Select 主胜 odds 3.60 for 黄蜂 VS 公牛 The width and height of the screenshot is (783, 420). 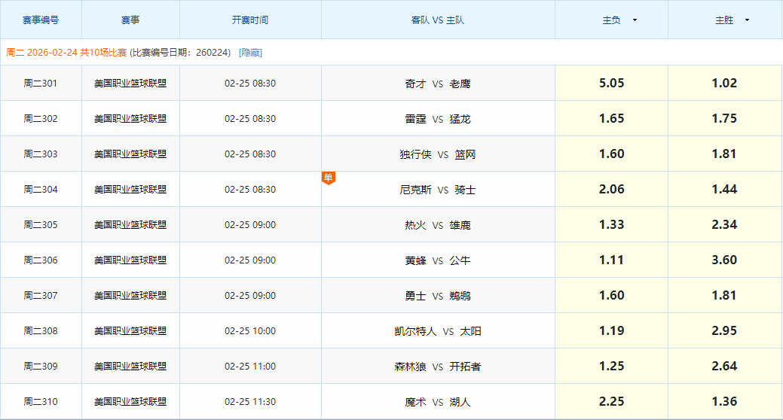(724, 260)
